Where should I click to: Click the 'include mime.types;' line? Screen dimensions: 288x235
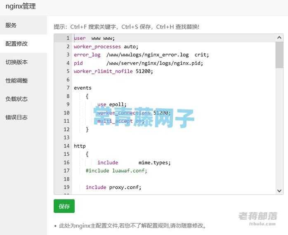click(134, 163)
